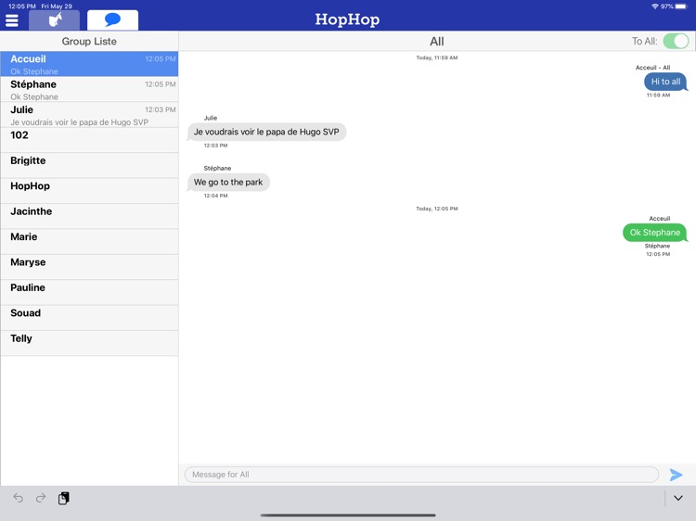Tap the redo arrow icon
The image size is (696, 521).
[41, 498]
